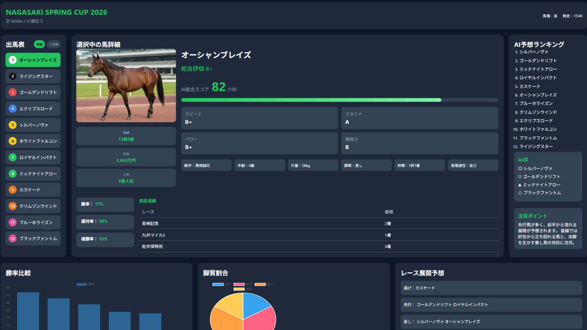
Task: Select 10. ホワイトファルコン in AI ranking
Action: click(535, 129)
